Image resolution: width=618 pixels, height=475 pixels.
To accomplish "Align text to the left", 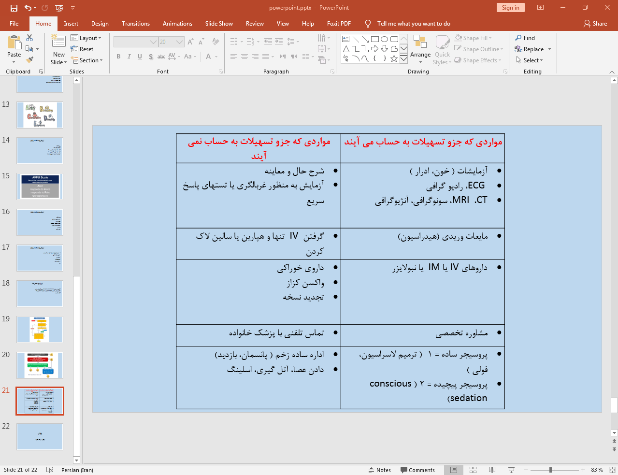I will pyautogui.click(x=234, y=57).
